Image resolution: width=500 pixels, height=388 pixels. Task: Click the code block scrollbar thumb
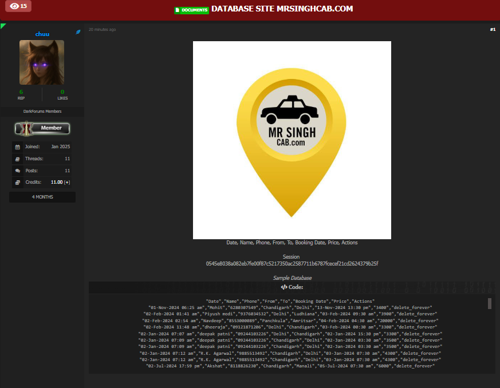(x=489, y=303)
